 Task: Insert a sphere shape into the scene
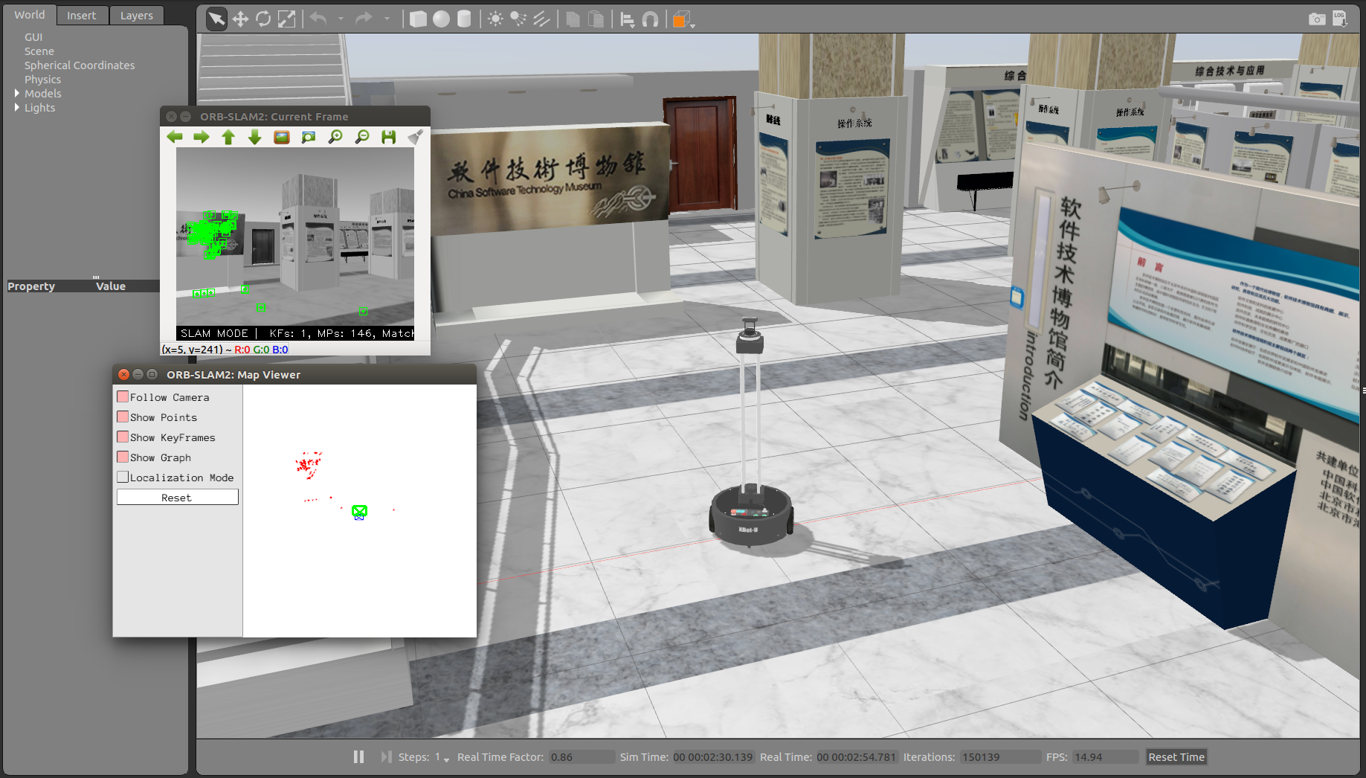pos(442,19)
